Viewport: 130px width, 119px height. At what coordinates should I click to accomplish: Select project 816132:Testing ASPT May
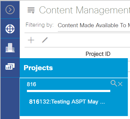67,102
